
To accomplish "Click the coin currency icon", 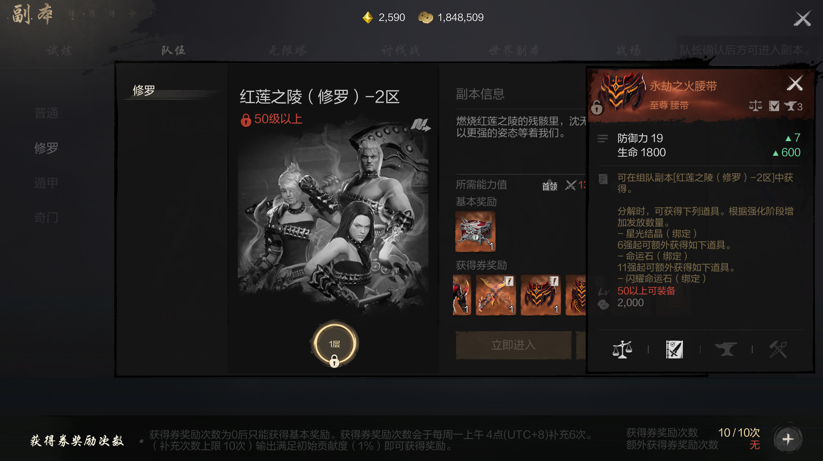I will pyautogui.click(x=426, y=18).
